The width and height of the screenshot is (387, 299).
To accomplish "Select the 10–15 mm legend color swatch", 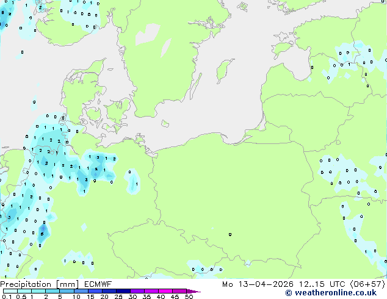I will (x=81, y=291).
